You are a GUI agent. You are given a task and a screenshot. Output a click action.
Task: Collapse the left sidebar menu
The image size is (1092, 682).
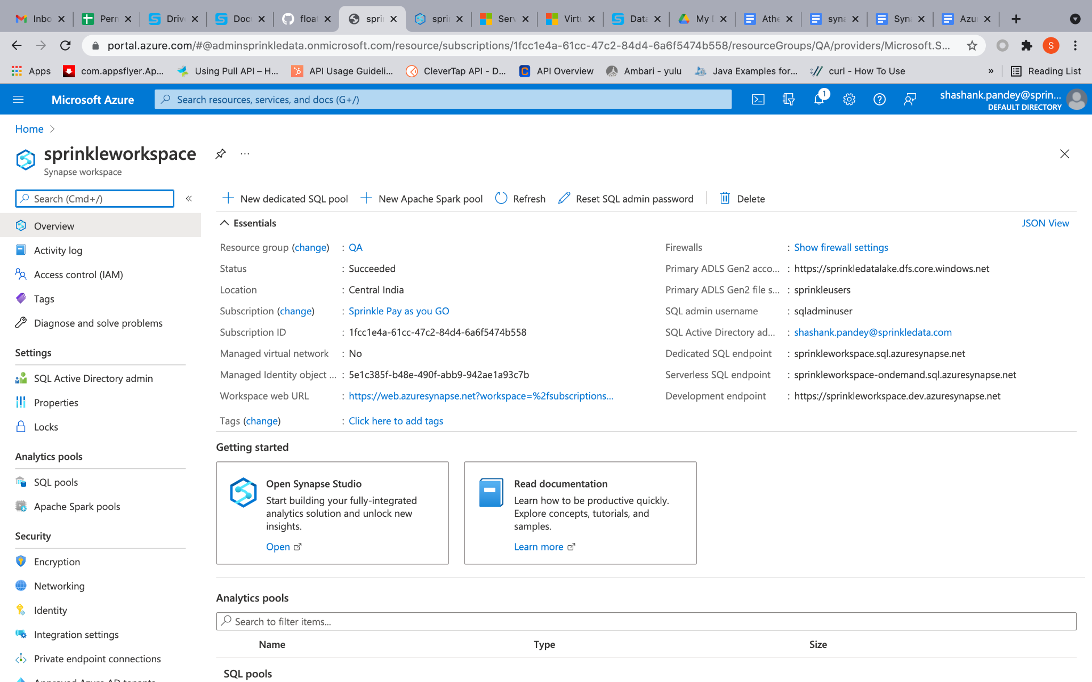point(189,199)
